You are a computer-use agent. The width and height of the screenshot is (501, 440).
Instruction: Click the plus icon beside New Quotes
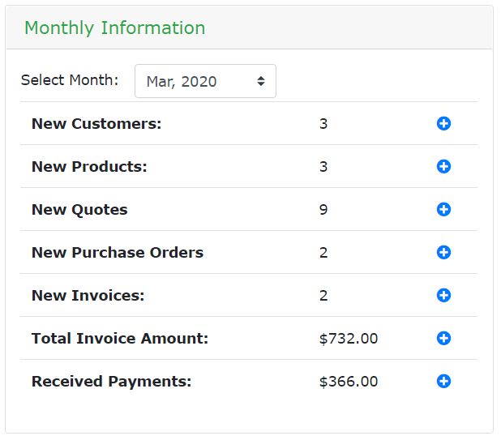tap(443, 210)
